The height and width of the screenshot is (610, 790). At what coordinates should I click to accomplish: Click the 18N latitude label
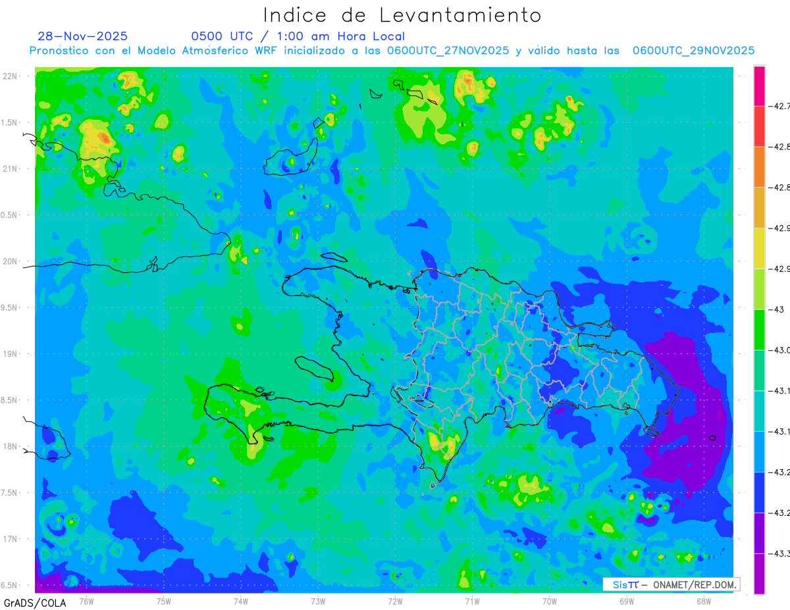(10, 446)
